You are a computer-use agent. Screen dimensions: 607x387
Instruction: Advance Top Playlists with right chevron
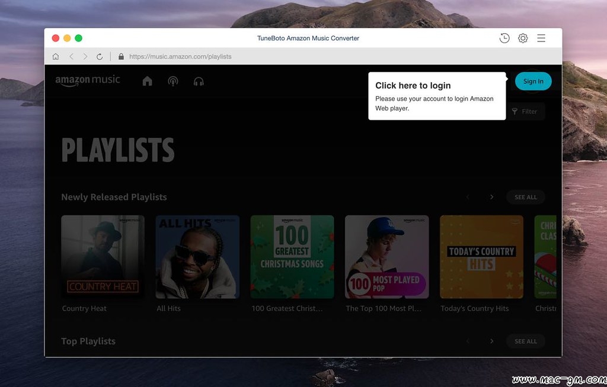491,341
